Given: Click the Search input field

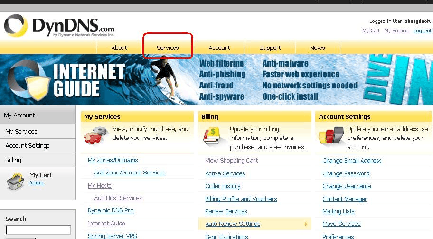Looking at the screenshot, I should pyautogui.click(x=38, y=230).
